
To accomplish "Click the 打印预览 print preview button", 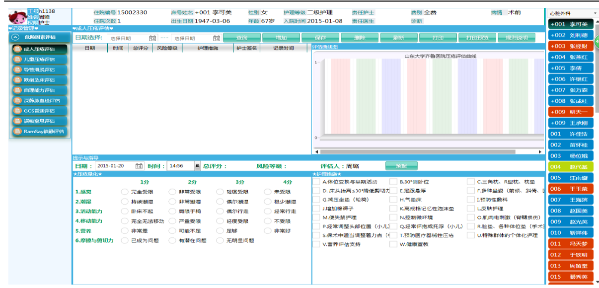I will [x=477, y=38].
